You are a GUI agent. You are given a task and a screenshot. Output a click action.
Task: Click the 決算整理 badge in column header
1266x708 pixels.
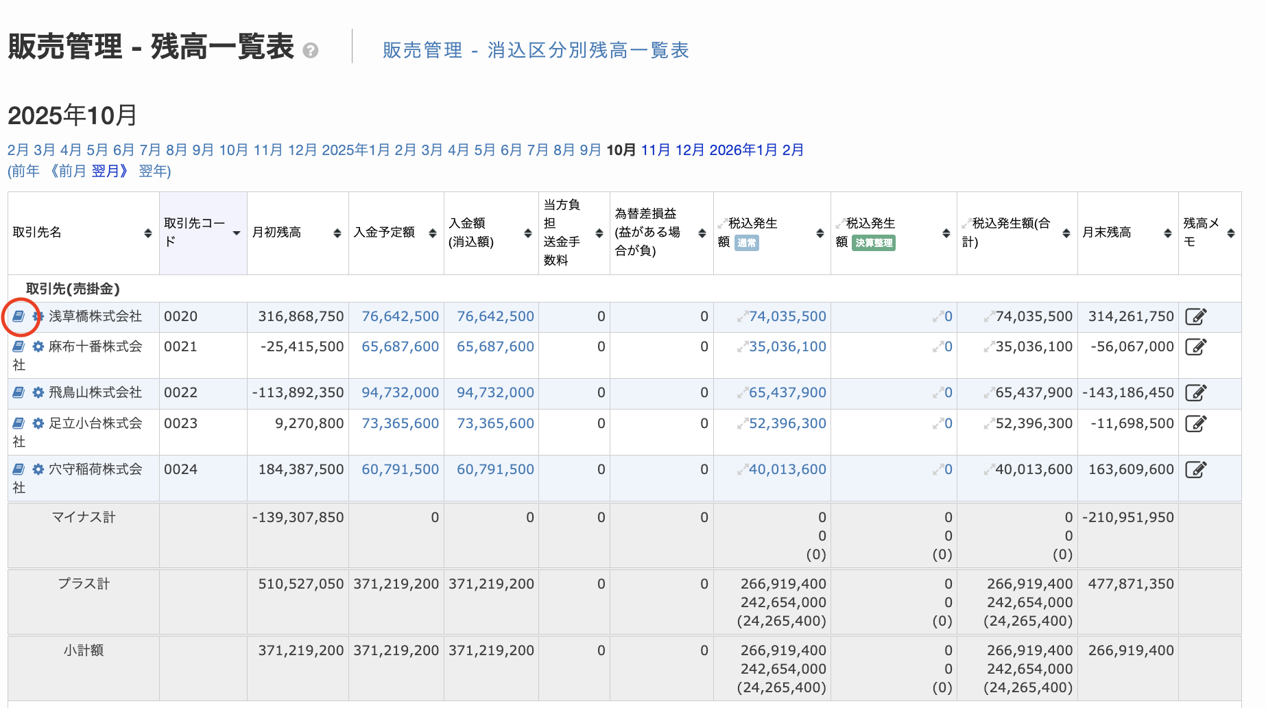click(x=874, y=243)
